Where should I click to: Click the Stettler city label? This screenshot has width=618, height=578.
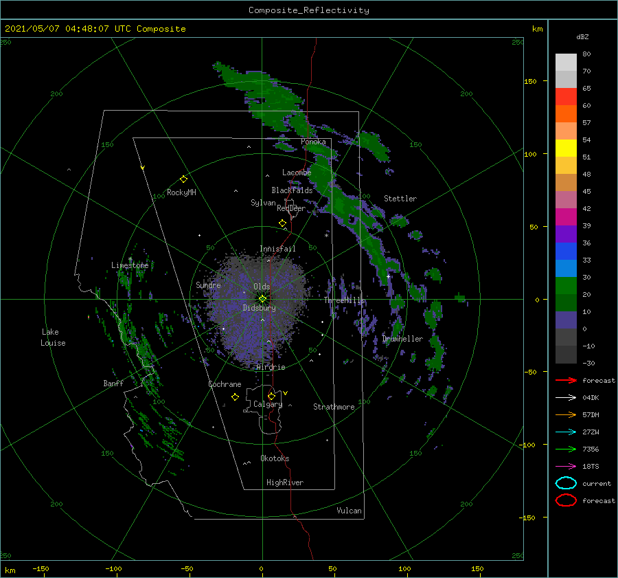pos(400,199)
